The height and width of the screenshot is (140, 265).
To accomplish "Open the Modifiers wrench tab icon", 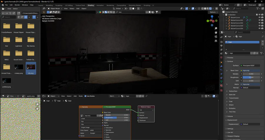I will (x=221, y=66).
